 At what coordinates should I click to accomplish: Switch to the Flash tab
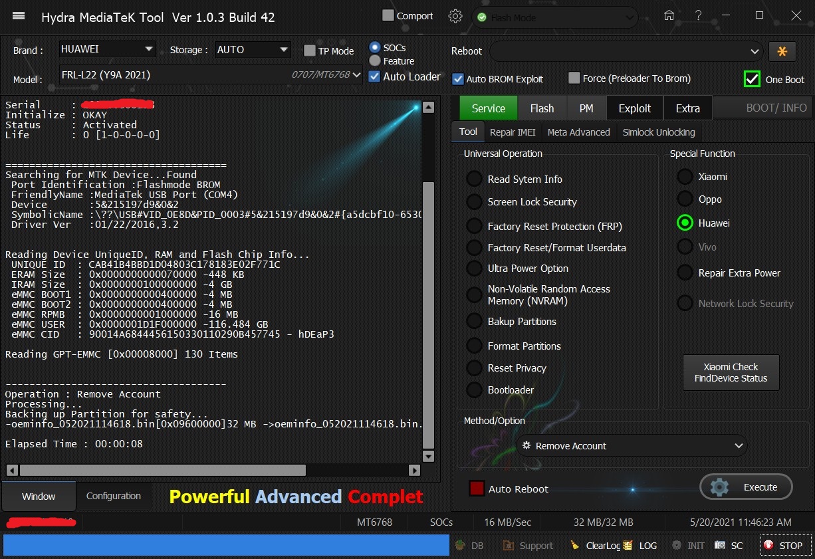pyautogui.click(x=542, y=108)
